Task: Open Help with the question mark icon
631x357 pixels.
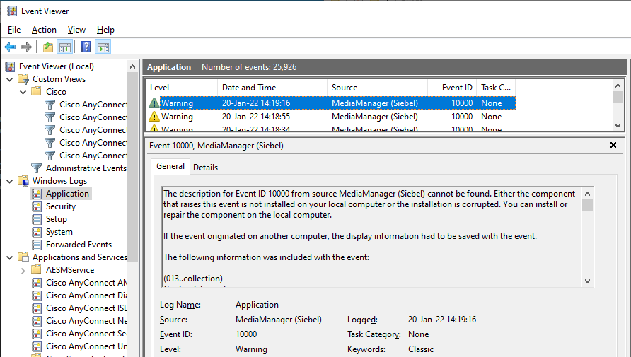Action: pos(86,47)
